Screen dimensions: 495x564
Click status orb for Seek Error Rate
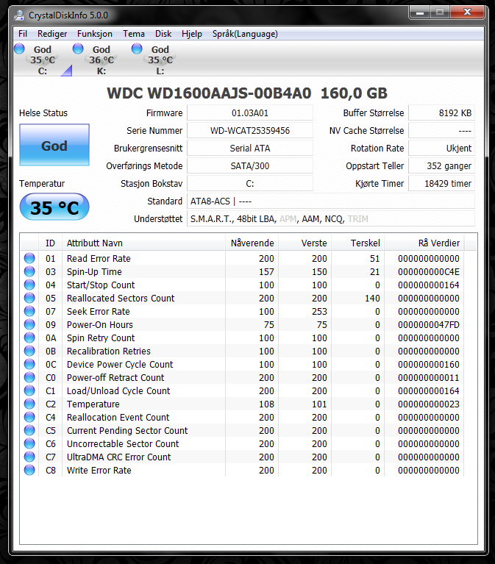tap(29, 311)
